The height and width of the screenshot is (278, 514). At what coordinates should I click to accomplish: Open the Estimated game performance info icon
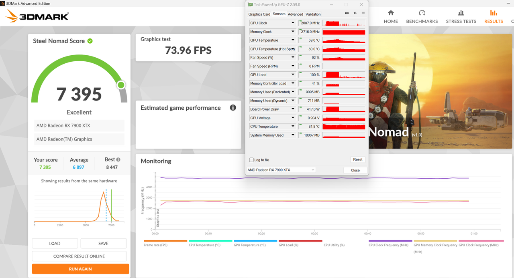(233, 108)
